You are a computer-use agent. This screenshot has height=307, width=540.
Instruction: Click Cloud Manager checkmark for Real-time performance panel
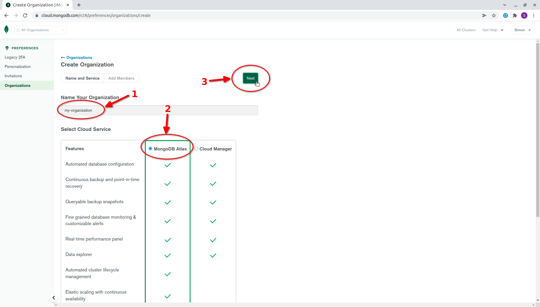coord(213,240)
